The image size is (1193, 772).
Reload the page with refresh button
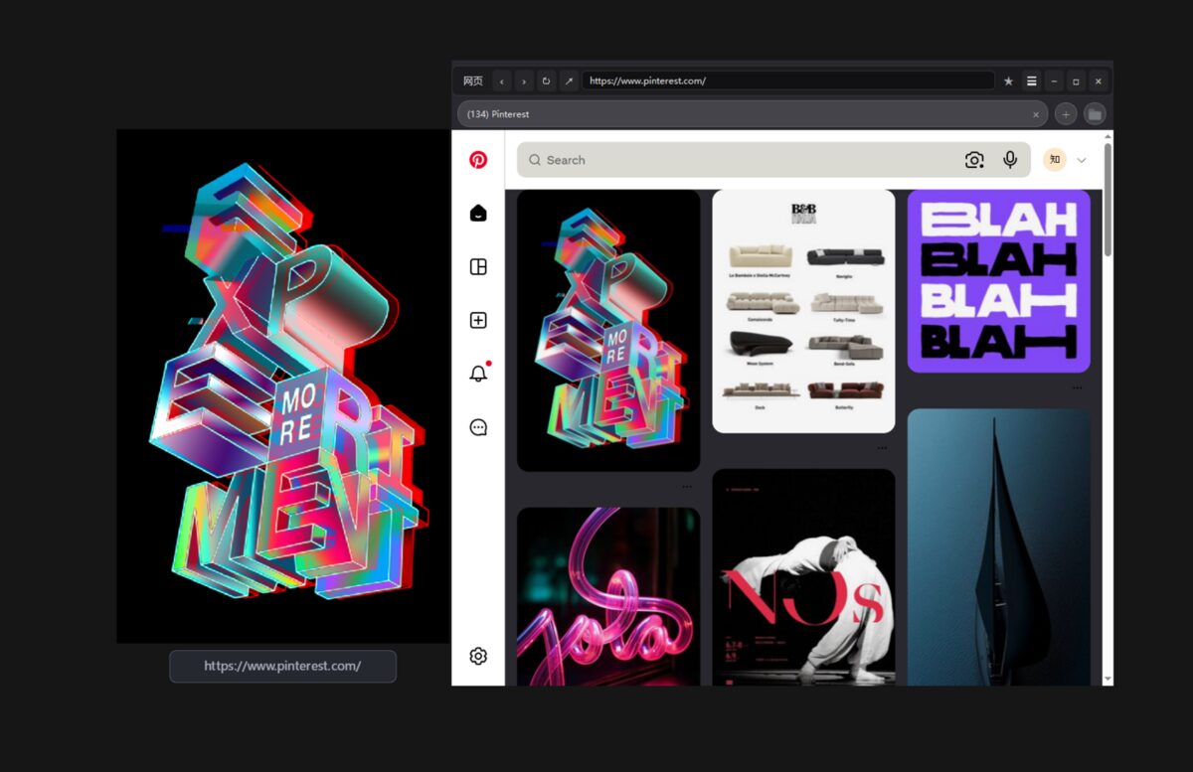546,80
